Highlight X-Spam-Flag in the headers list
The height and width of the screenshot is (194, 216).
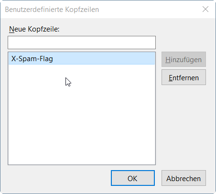[x=82, y=59]
